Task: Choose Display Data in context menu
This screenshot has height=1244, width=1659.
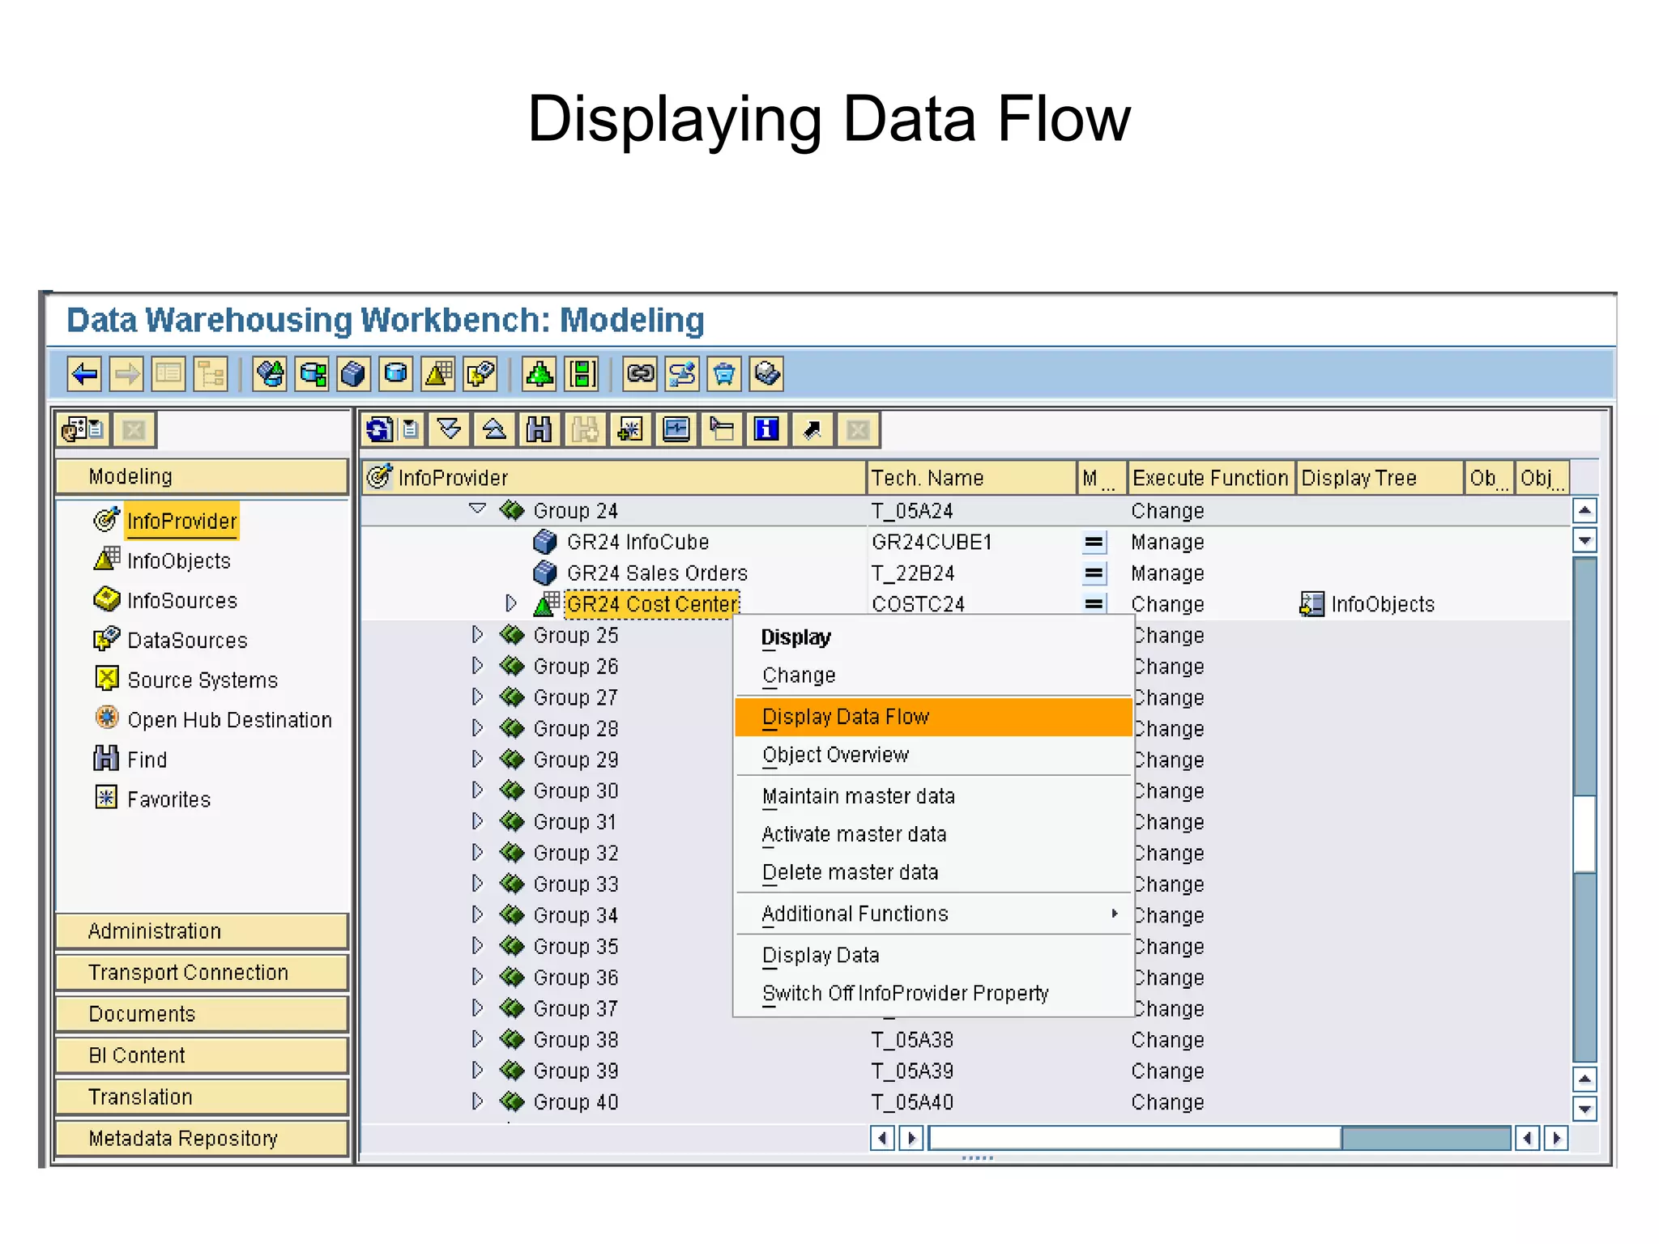Action: pyautogui.click(x=933, y=955)
